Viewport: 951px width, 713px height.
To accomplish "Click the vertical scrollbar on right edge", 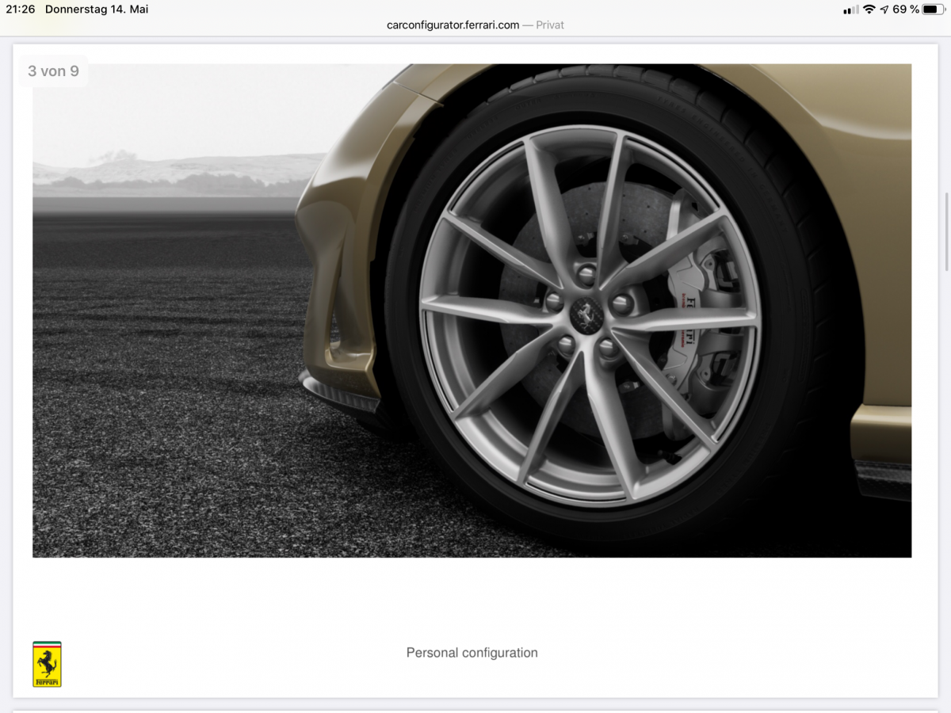I will pyautogui.click(x=946, y=231).
